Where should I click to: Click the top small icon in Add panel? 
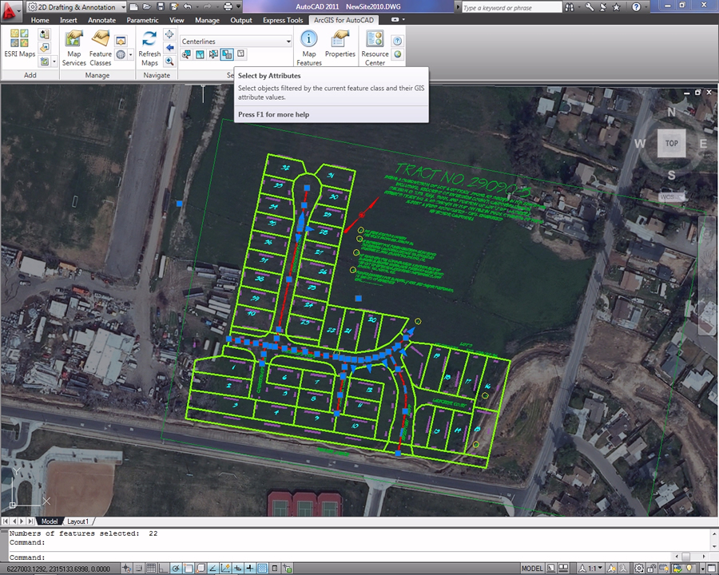(x=45, y=34)
